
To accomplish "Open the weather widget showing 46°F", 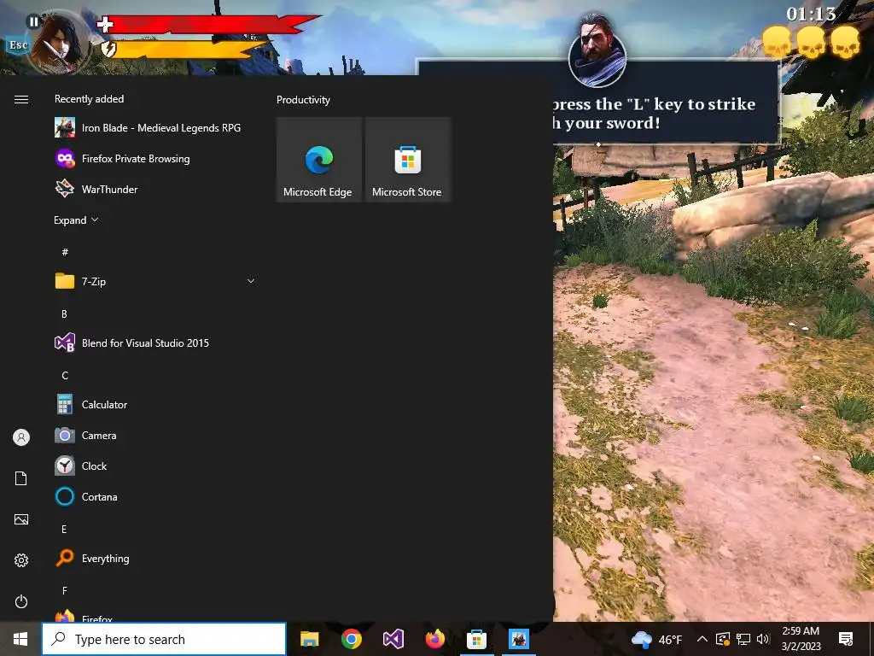I will point(656,639).
